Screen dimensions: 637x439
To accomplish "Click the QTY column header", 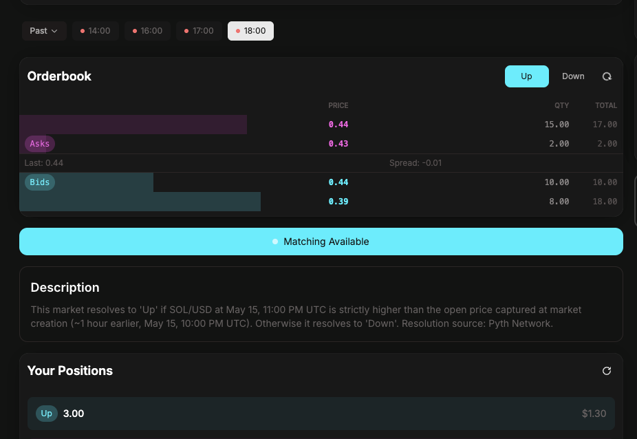I will (561, 105).
